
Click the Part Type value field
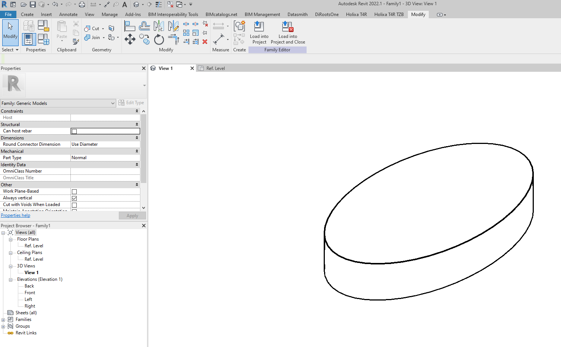pyautogui.click(x=105, y=158)
